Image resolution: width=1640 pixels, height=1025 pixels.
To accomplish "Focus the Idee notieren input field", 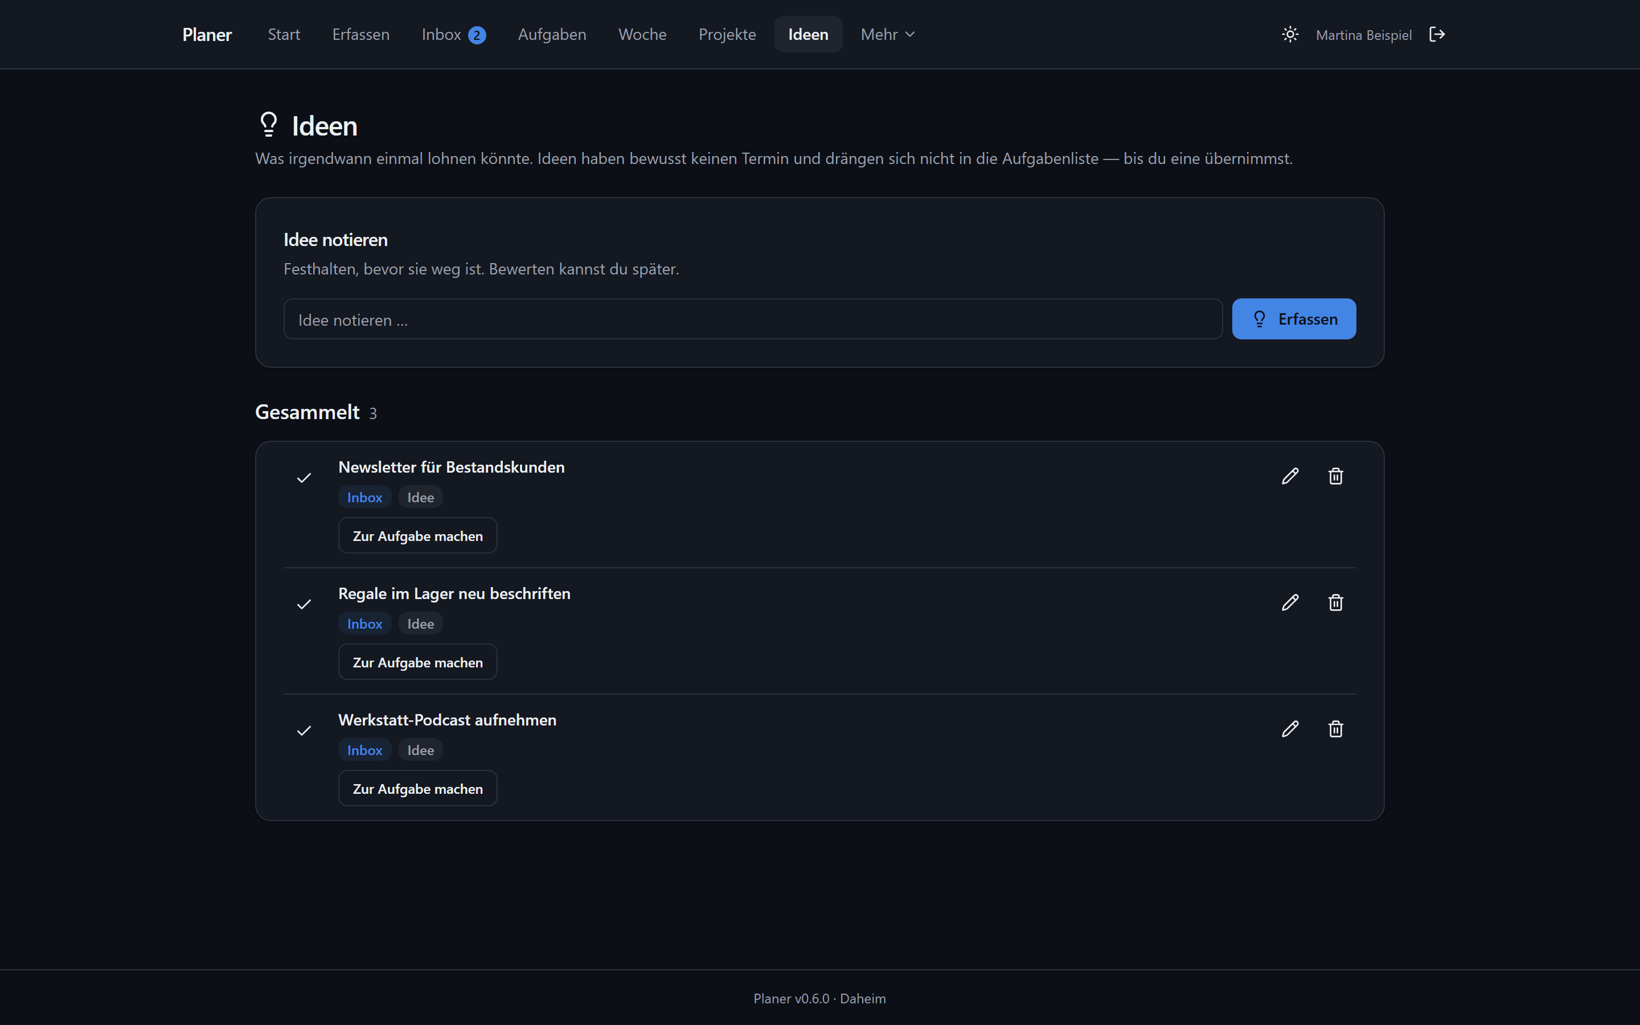I will (x=753, y=319).
